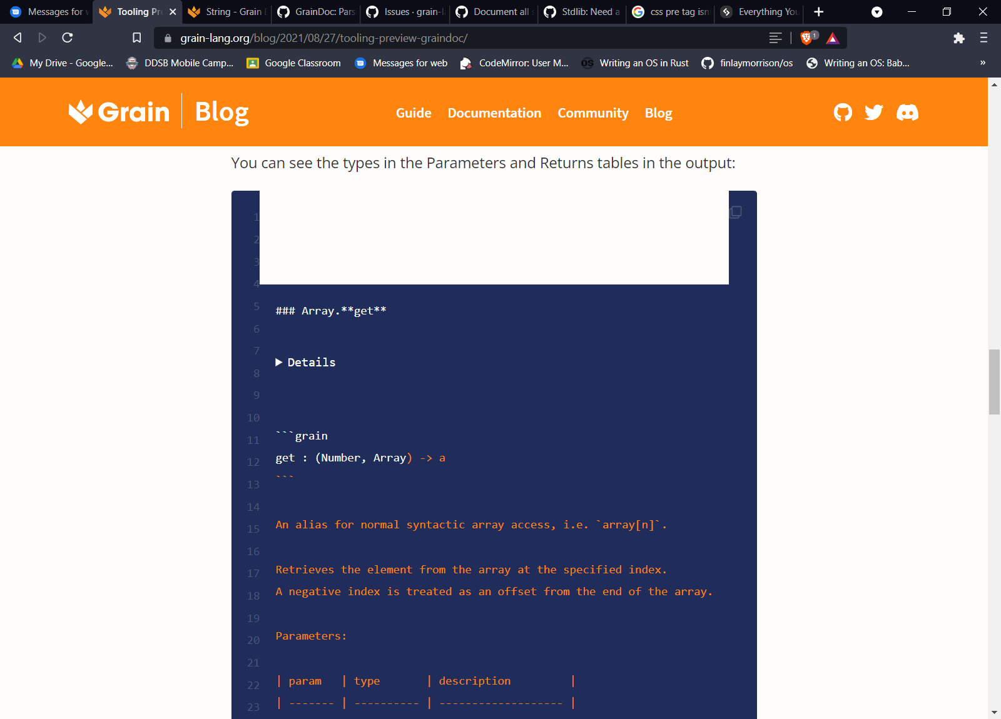
Task: Open finlaymorrison/os bookmark
Action: (x=748, y=63)
